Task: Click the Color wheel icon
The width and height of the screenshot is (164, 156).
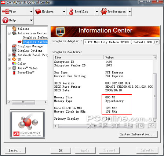Action: tap(14, 64)
